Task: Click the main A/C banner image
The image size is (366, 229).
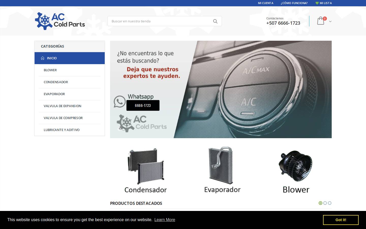Action: click(x=221, y=89)
